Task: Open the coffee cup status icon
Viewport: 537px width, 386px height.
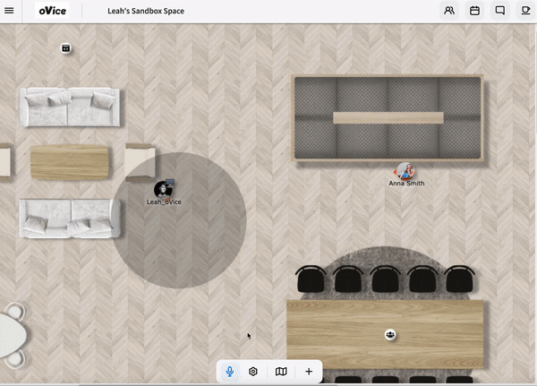Action: [525, 11]
